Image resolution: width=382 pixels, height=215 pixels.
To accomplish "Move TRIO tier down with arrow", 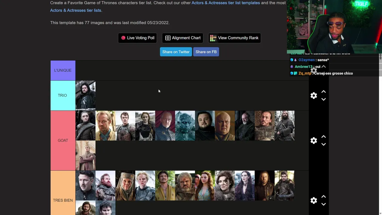I will 324,99.
